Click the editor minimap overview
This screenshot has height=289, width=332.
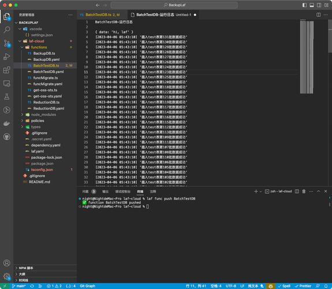pos(307,57)
